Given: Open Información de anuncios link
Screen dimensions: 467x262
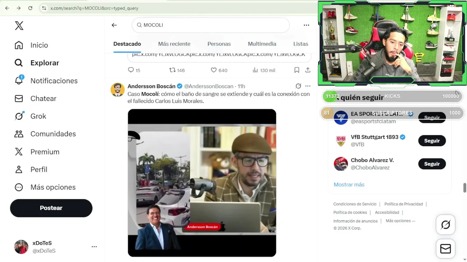Looking at the screenshot, I should click(x=355, y=221).
